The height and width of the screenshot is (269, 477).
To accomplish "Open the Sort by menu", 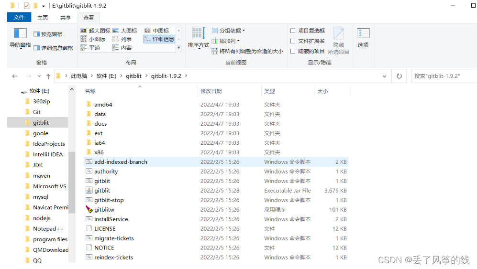I will click(199, 38).
